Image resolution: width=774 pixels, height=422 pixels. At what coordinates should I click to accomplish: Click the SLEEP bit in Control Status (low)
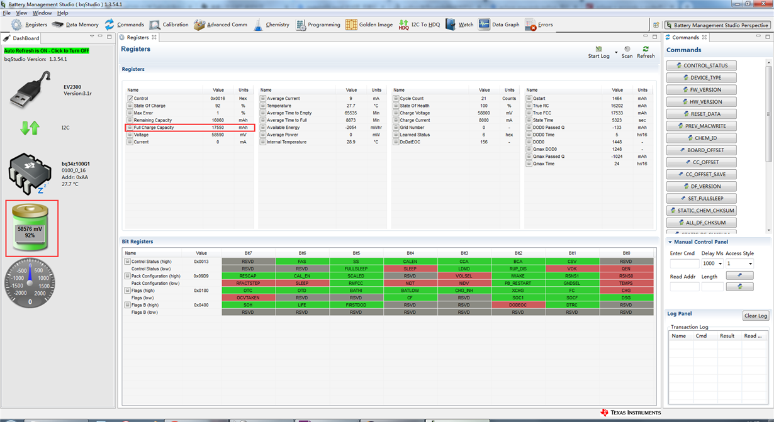tap(410, 269)
